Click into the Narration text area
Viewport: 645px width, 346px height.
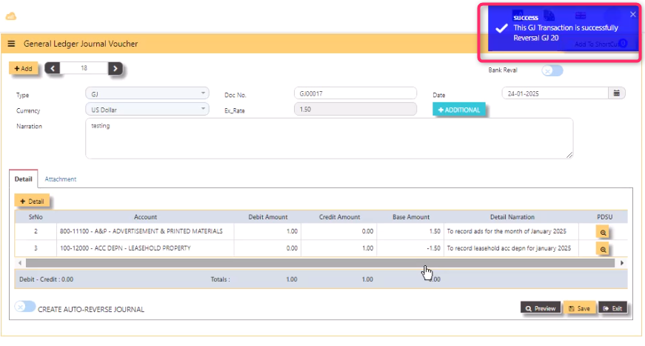pyautogui.click(x=329, y=139)
